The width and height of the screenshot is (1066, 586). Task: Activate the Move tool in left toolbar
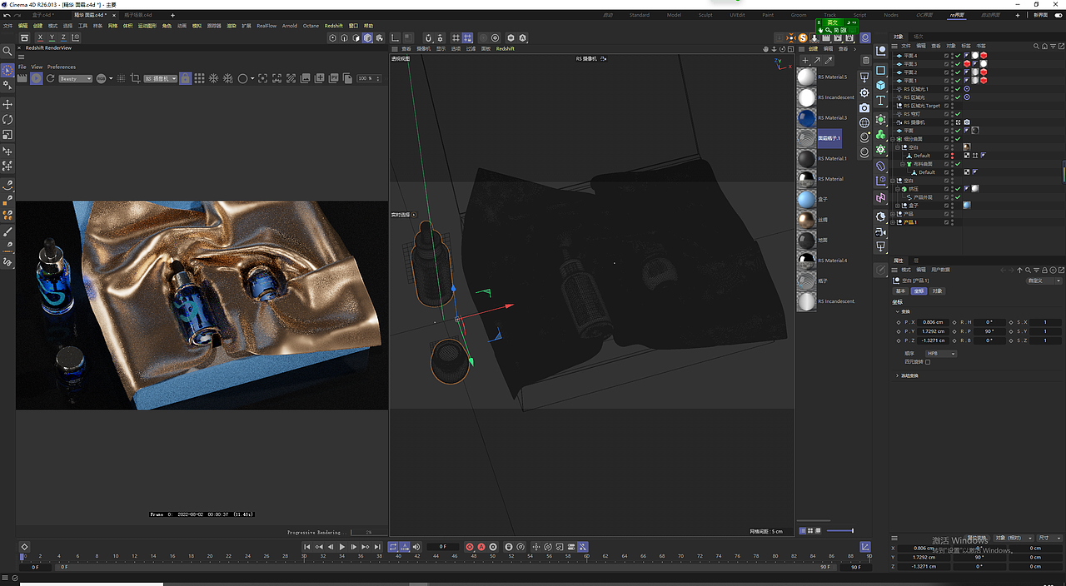7,104
